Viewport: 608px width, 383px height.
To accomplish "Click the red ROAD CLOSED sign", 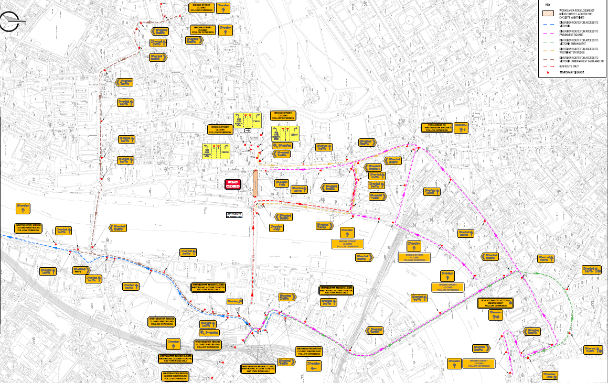I will coord(233,183).
